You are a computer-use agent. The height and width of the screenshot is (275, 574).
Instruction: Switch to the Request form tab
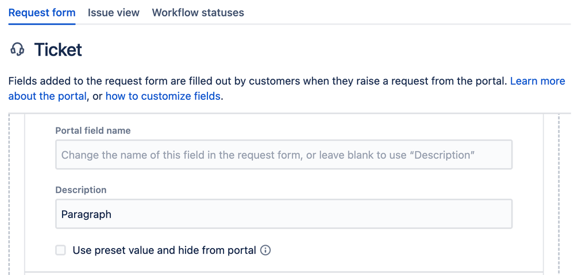tap(42, 13)
